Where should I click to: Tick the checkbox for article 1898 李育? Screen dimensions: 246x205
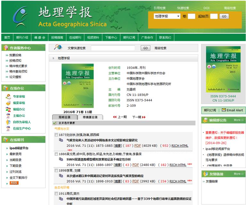click(56, 170)
